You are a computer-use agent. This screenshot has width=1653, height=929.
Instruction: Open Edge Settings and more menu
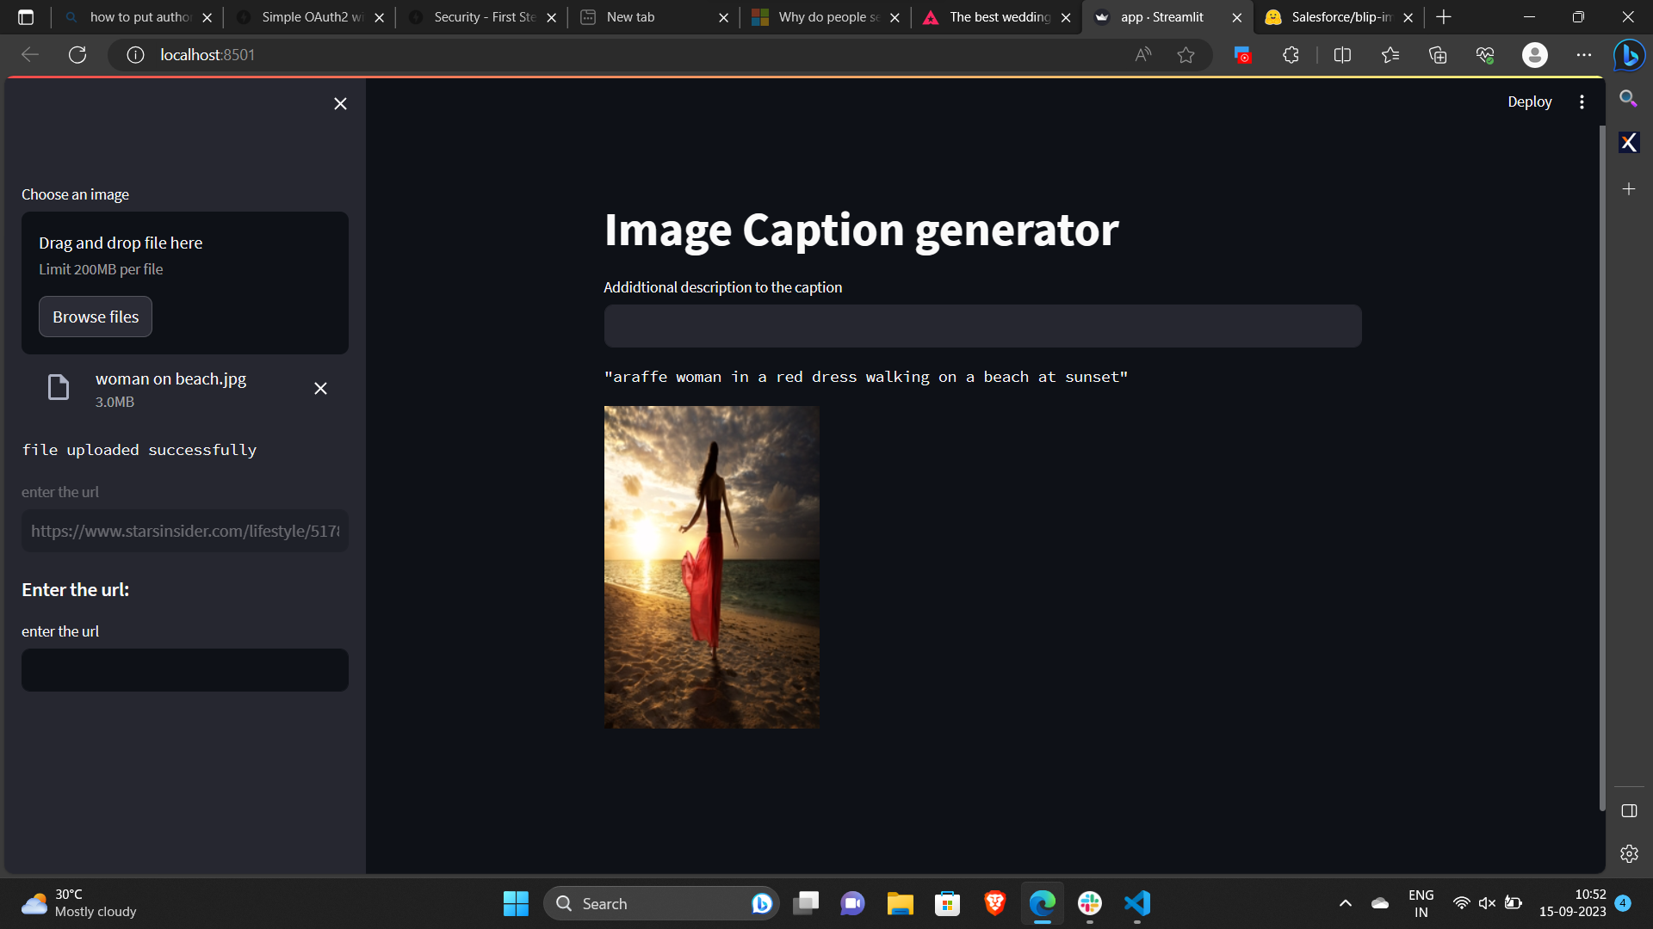1584,55
